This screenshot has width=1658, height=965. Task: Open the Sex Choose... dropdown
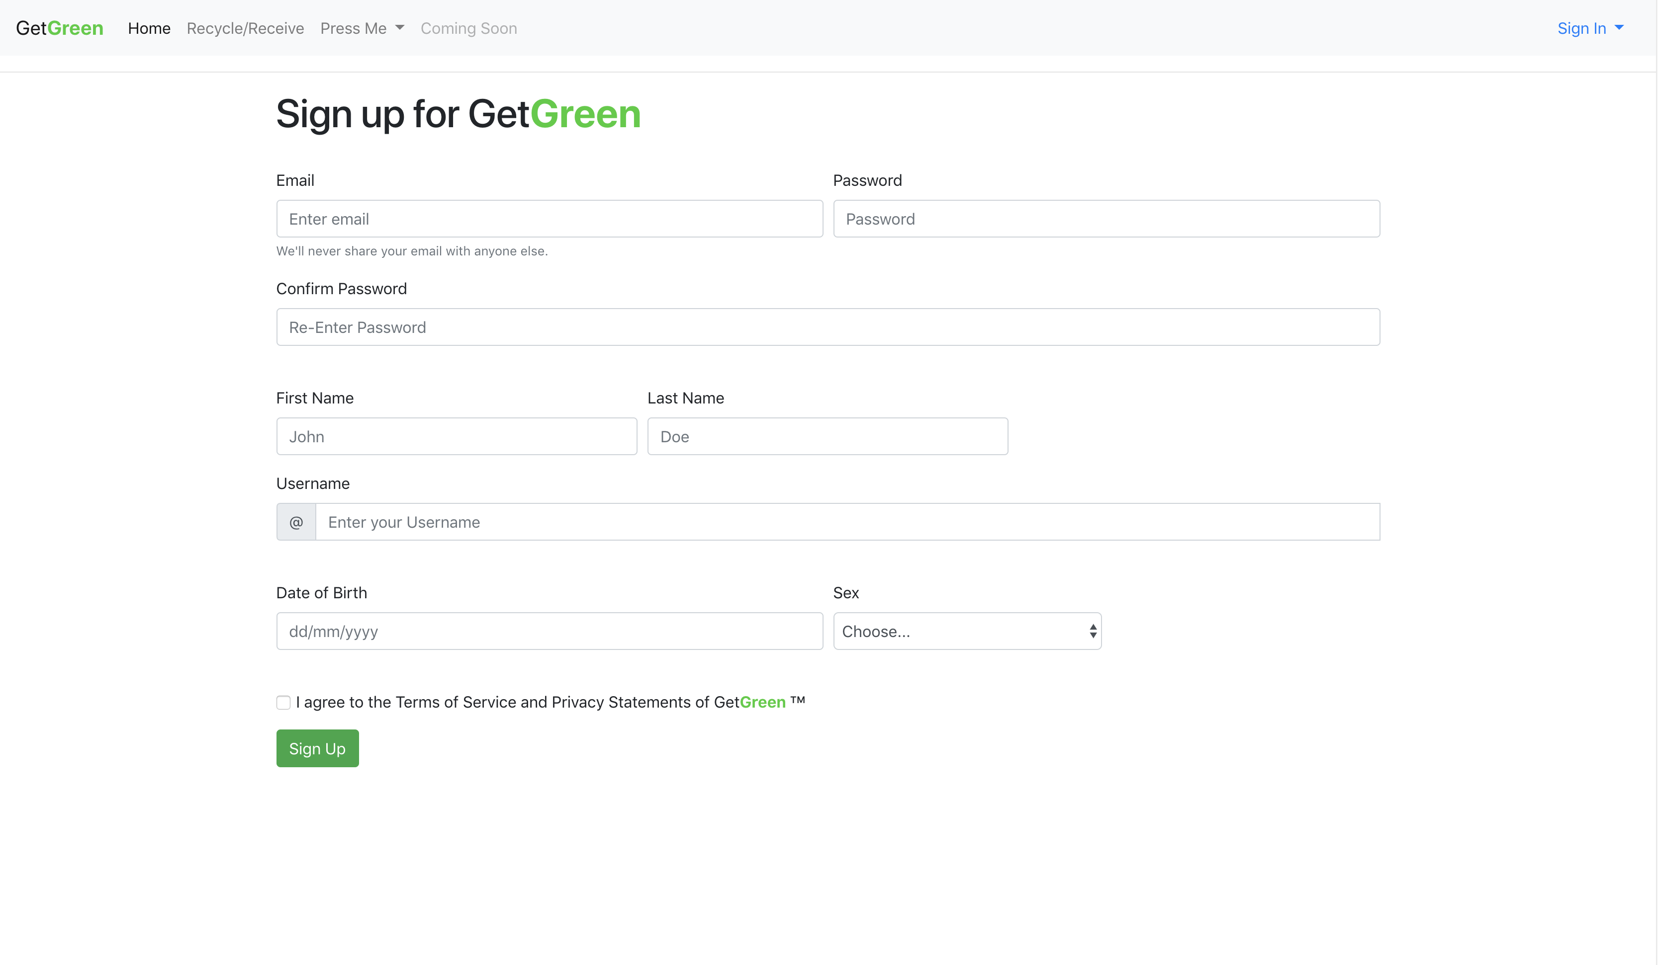954,631
